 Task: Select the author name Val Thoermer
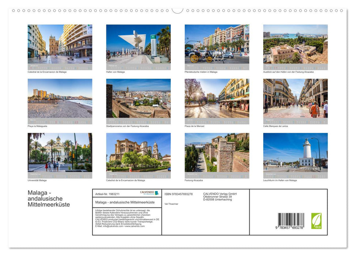172,204
